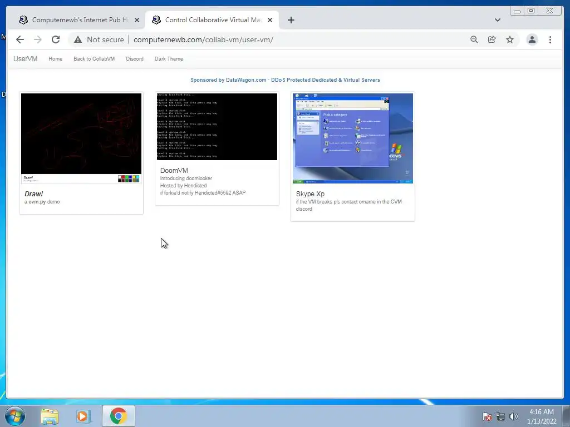
Task: Close the Control Collaborative Virtual Machines tab
Action: point(270,20)
